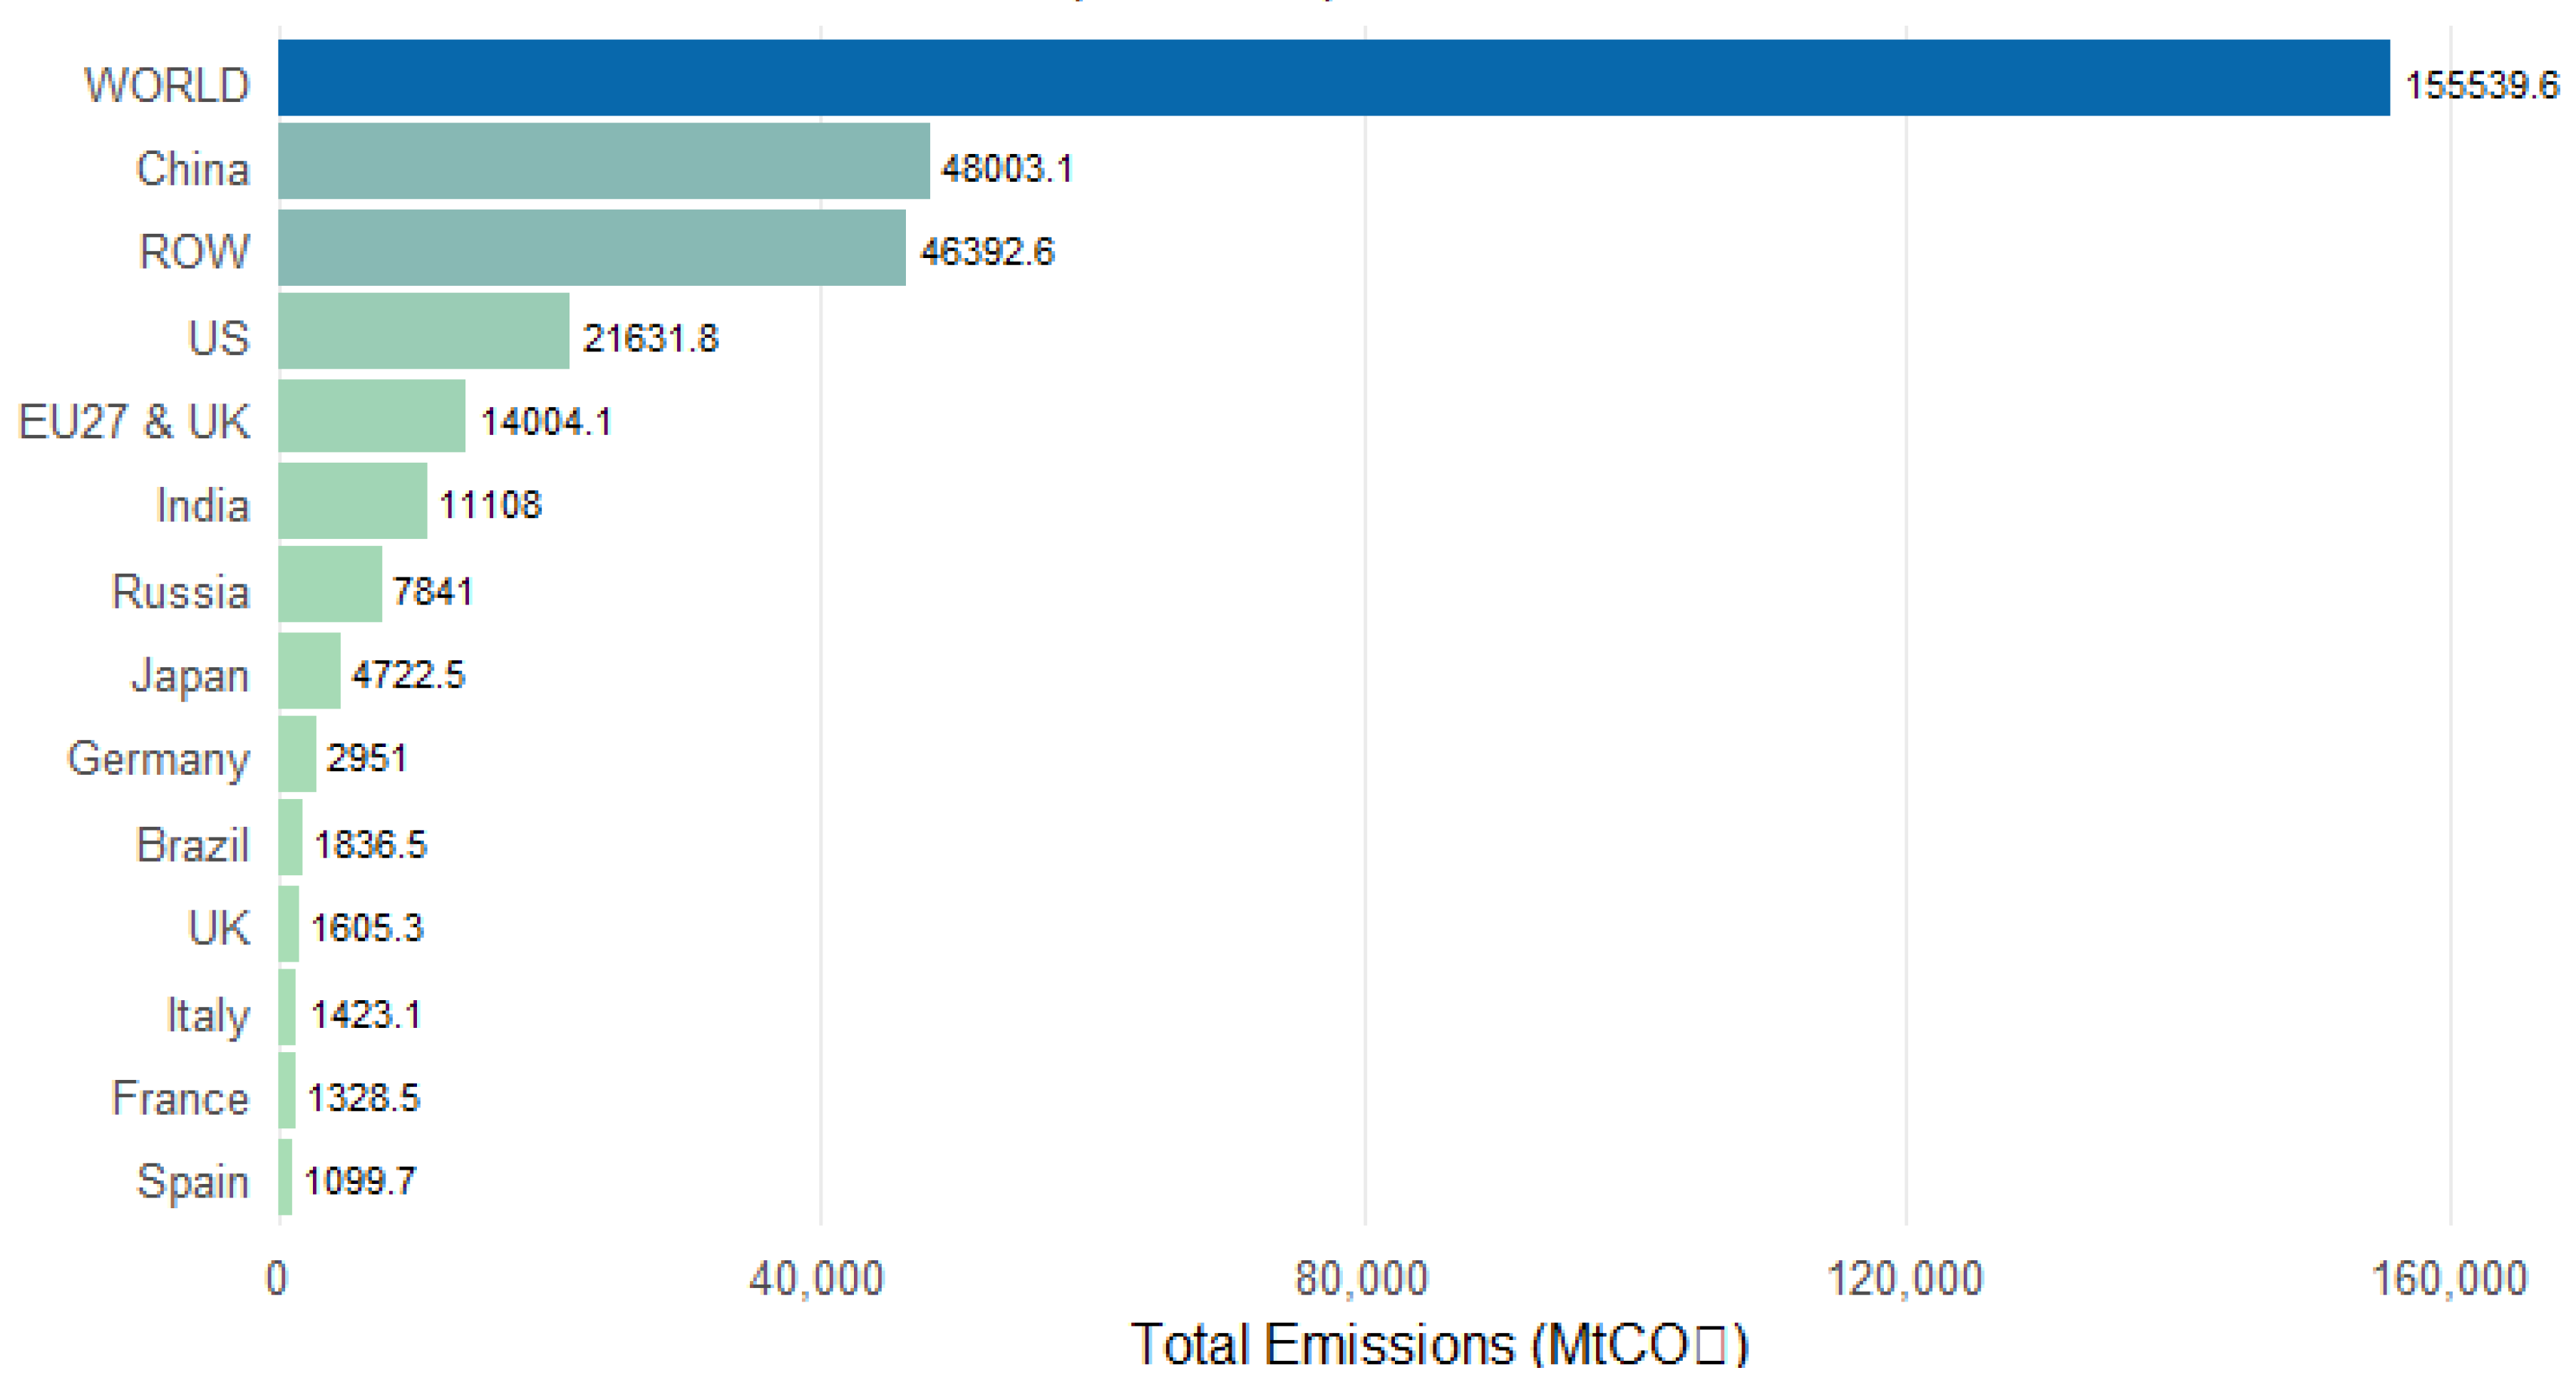Click the 160,000 x-axis tick label
This screenshot has width=2576, height=1385.
(2449, 1279)
